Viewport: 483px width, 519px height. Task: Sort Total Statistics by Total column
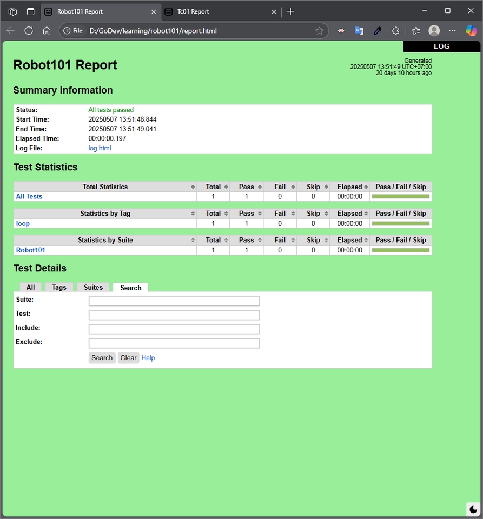[x=213, y=187]
